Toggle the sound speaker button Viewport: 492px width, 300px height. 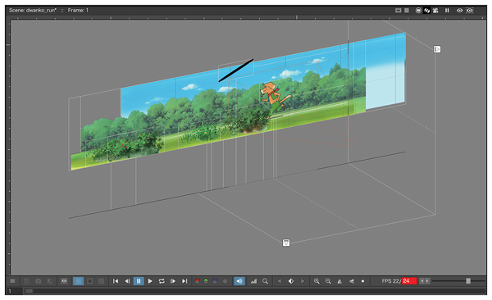[239, 281]
